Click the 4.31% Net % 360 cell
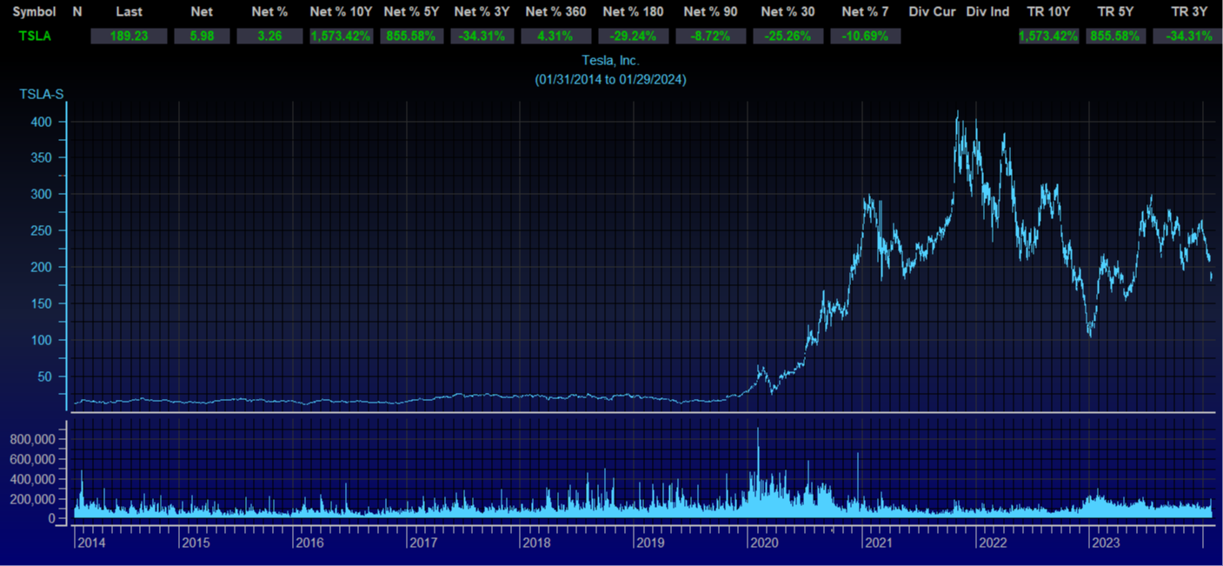 (555, 37)
